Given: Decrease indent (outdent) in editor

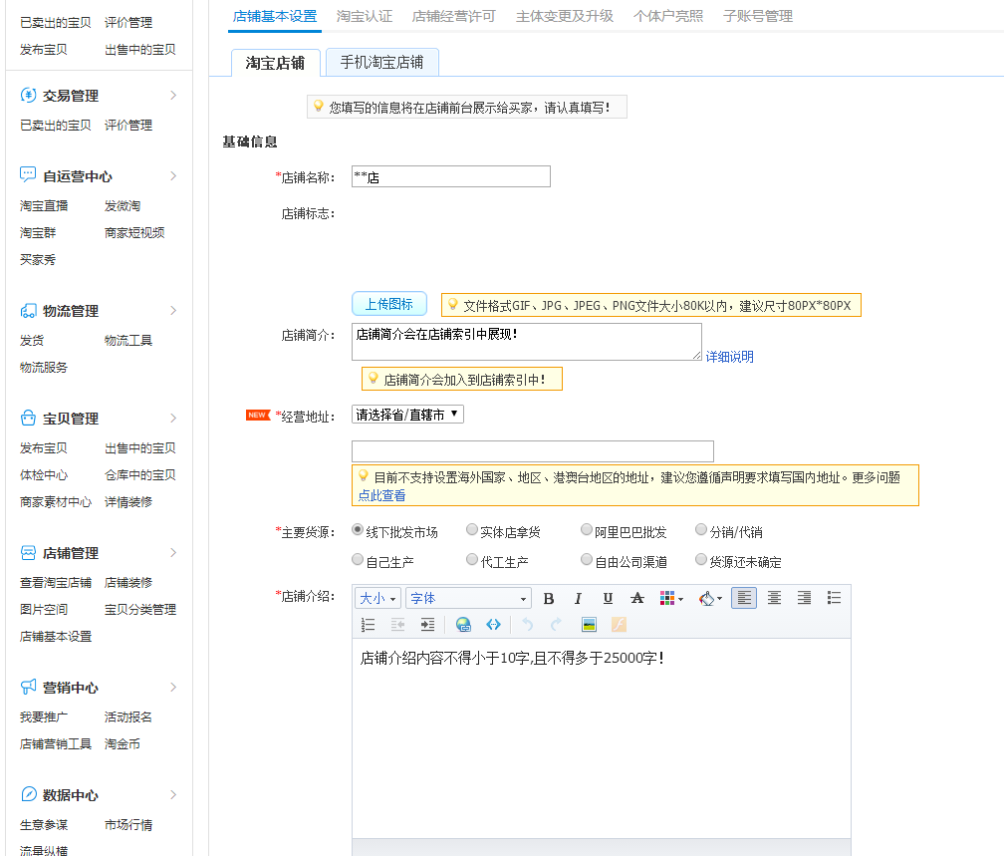Looking at the screenshot, I should pyautogui.click(x=397, y=625).
